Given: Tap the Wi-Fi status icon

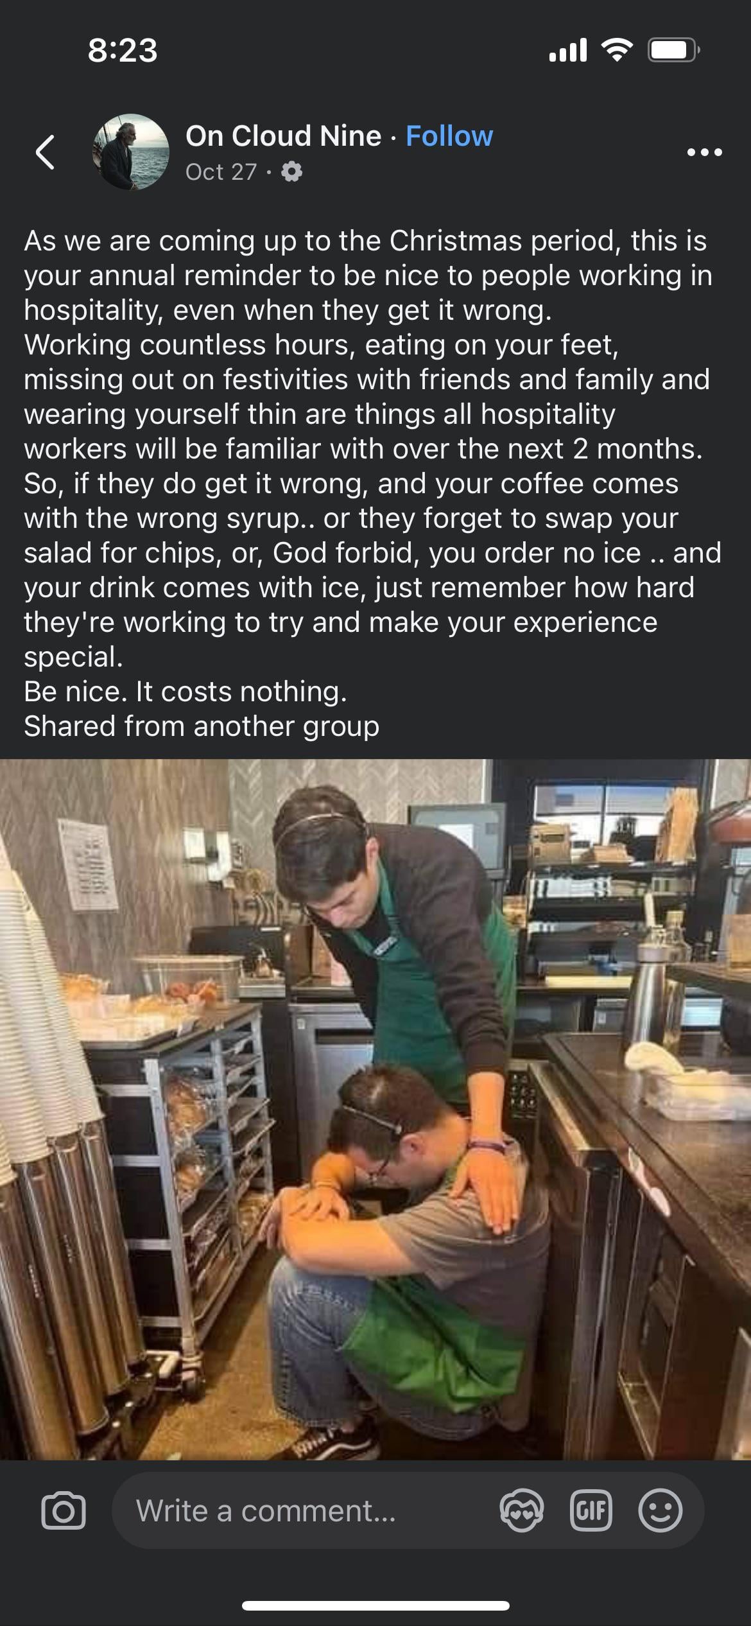Looking at the screenshot, I should [x=617, y=49].
